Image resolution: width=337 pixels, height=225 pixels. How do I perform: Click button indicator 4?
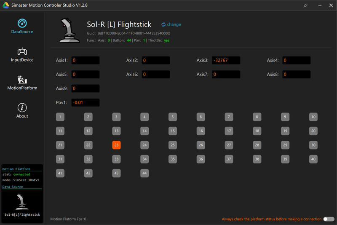click(x=144, y=117)
